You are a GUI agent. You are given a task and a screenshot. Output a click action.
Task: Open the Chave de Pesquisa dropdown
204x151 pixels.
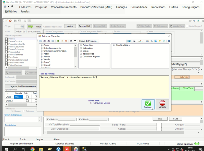[89, 41]
